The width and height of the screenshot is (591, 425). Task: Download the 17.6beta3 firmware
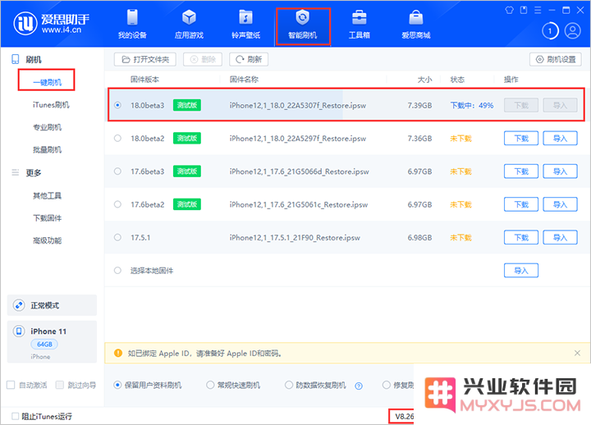tap(521, 171)
